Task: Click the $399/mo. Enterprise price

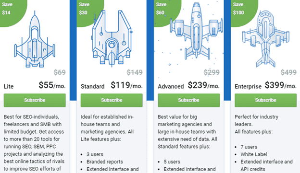Action: coord(281,85)
